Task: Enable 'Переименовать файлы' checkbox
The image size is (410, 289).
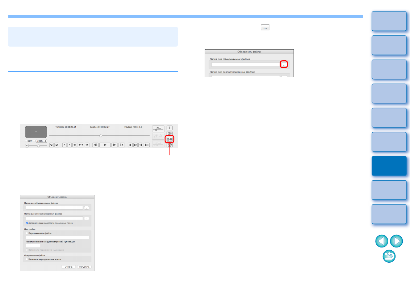Action: pyautogui.click(x=27, y=233)
